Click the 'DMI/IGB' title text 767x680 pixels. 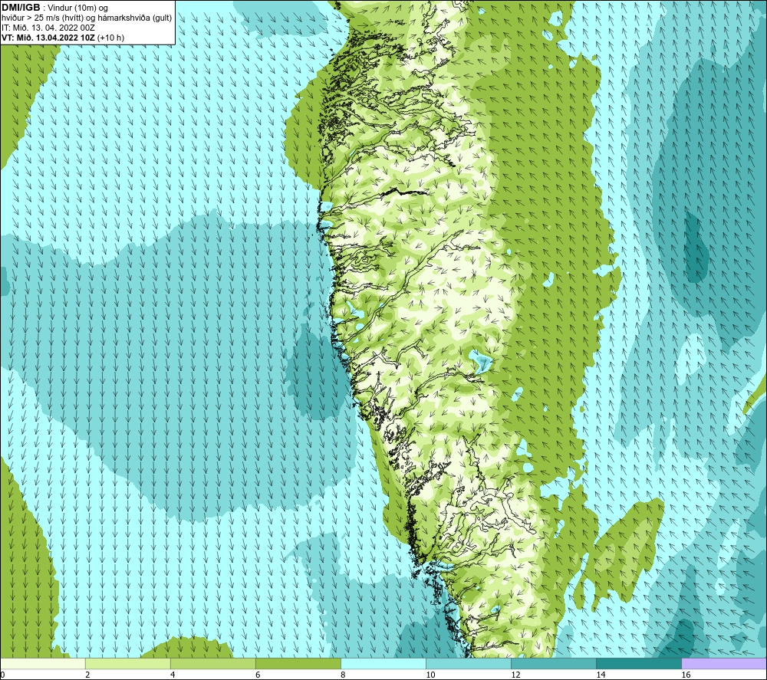21,8
